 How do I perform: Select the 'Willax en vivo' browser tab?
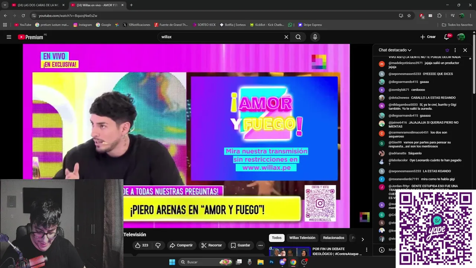97,5
